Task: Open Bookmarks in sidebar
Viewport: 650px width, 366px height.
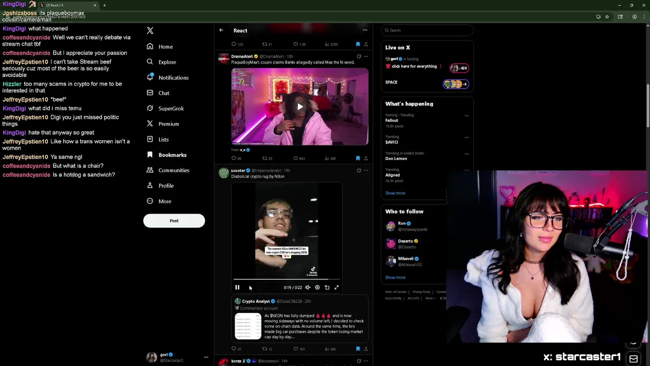Action: coord(167,155)
